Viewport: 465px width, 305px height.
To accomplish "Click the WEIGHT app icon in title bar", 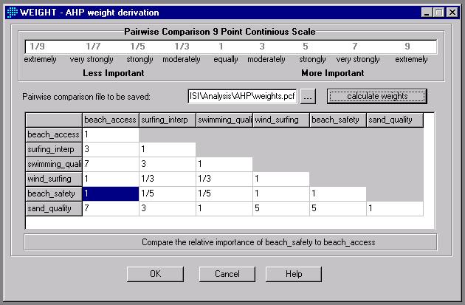I will [x=11, y=13].
